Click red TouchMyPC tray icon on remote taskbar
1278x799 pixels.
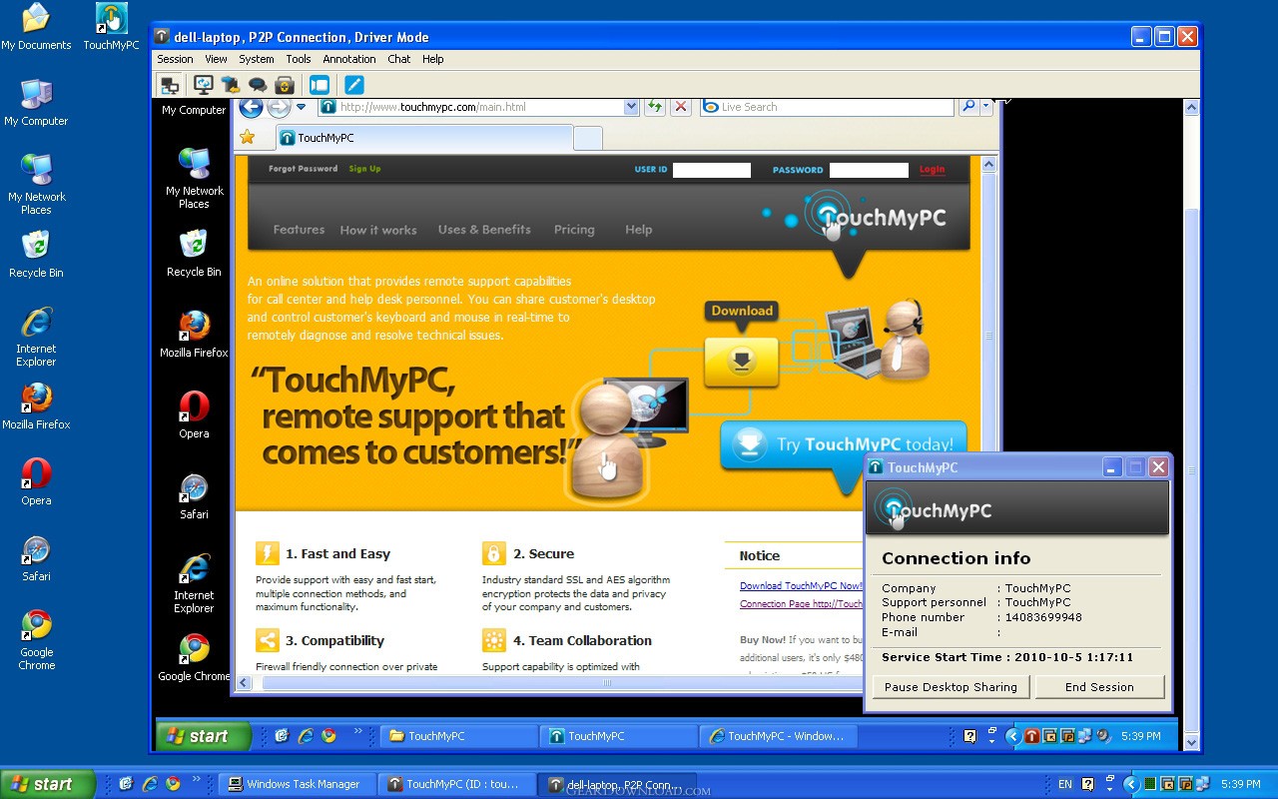1032,736
